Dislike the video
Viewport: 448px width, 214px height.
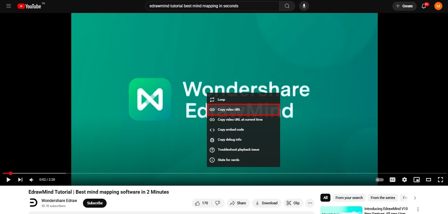(218, 203)
